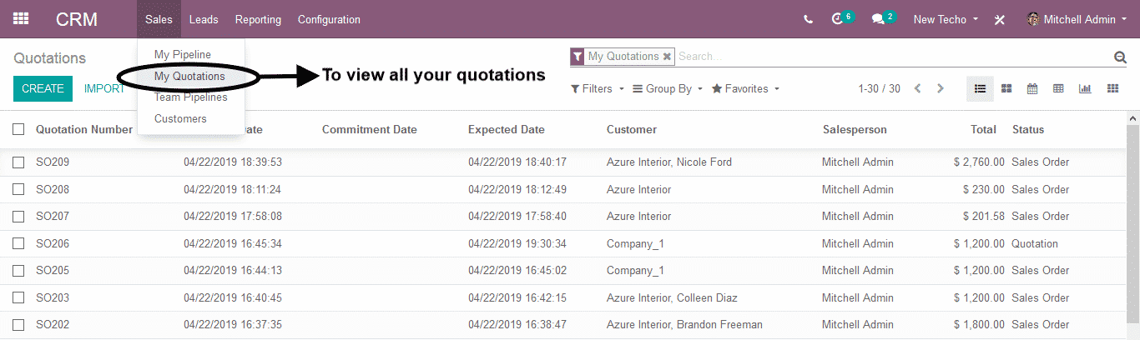Open the New Techo company dropdown
This screenshot has height=340, width=1140.
pyautogui.click(x=946, y=19)
